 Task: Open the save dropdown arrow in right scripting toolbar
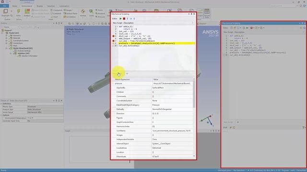[x=240, y=28]
